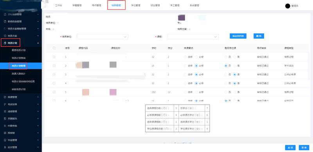Click the 预答辩 sidebar icon
The width and height of the screenshot is (313, 152).
[x=5, y=133]
